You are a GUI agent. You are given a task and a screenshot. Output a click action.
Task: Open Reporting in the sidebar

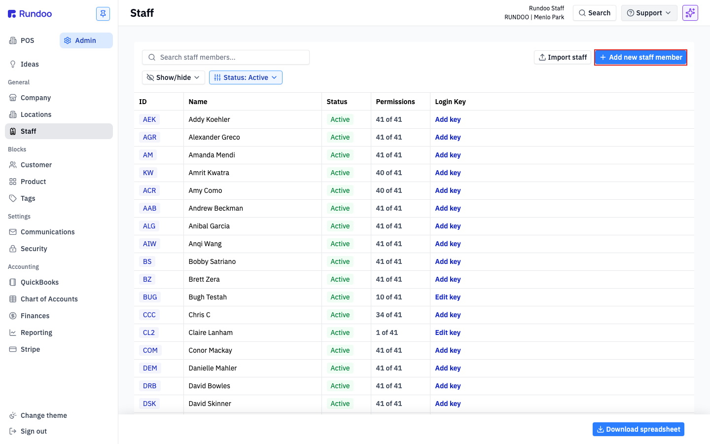(59, 333)
